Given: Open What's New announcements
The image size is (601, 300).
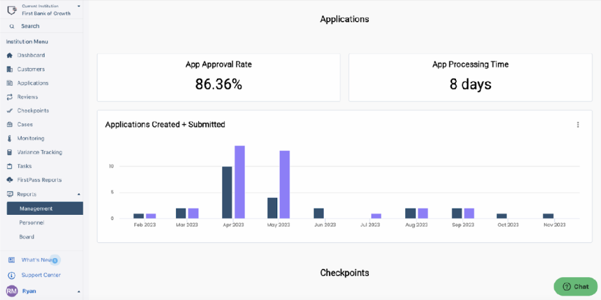Looking at the screenshot, I should point(37,260).
